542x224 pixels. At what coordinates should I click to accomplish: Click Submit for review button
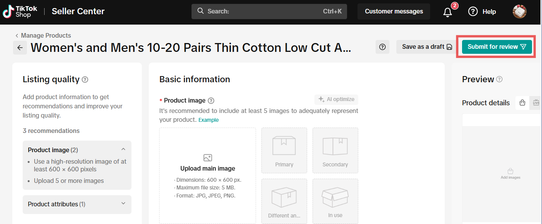(x=497, y=47)
